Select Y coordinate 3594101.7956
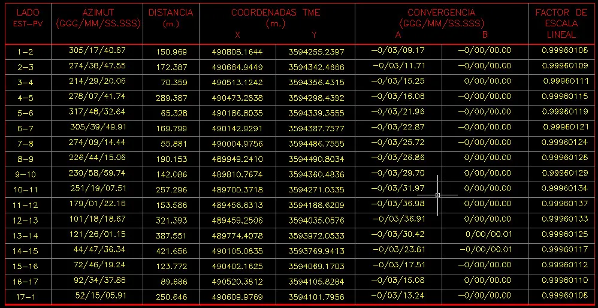This screenshot has height=308, width=598. 316,297
